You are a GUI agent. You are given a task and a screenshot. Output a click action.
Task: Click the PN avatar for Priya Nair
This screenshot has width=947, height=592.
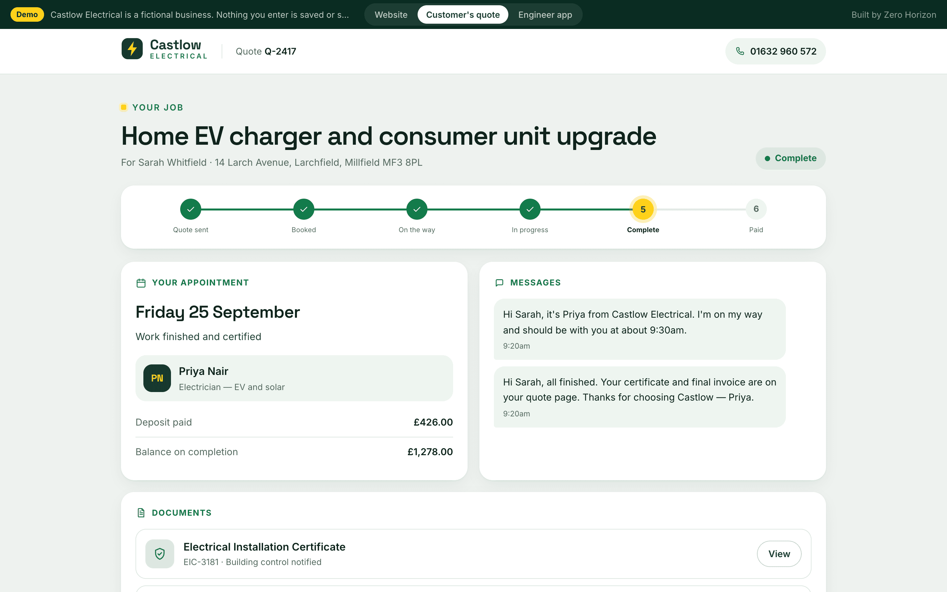tap(157, 378)
